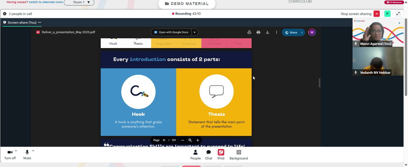408x167 pixels.
Task: Expand Share options dropdown arrow
Action: coord(302,33)
